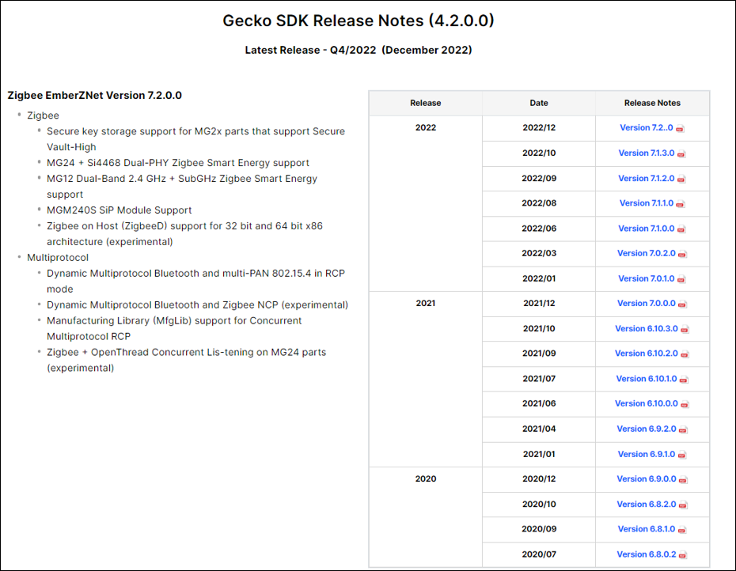736x571 pixels.
Task: Click the MGM240S SiP Module Support bullet
Action: [x=120, y=210]
